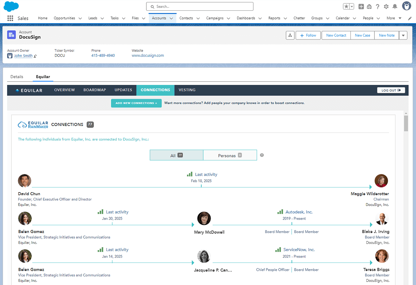The image size is (416, 285).
Task: Click the New Note button
Action: [x=387, y=35]
